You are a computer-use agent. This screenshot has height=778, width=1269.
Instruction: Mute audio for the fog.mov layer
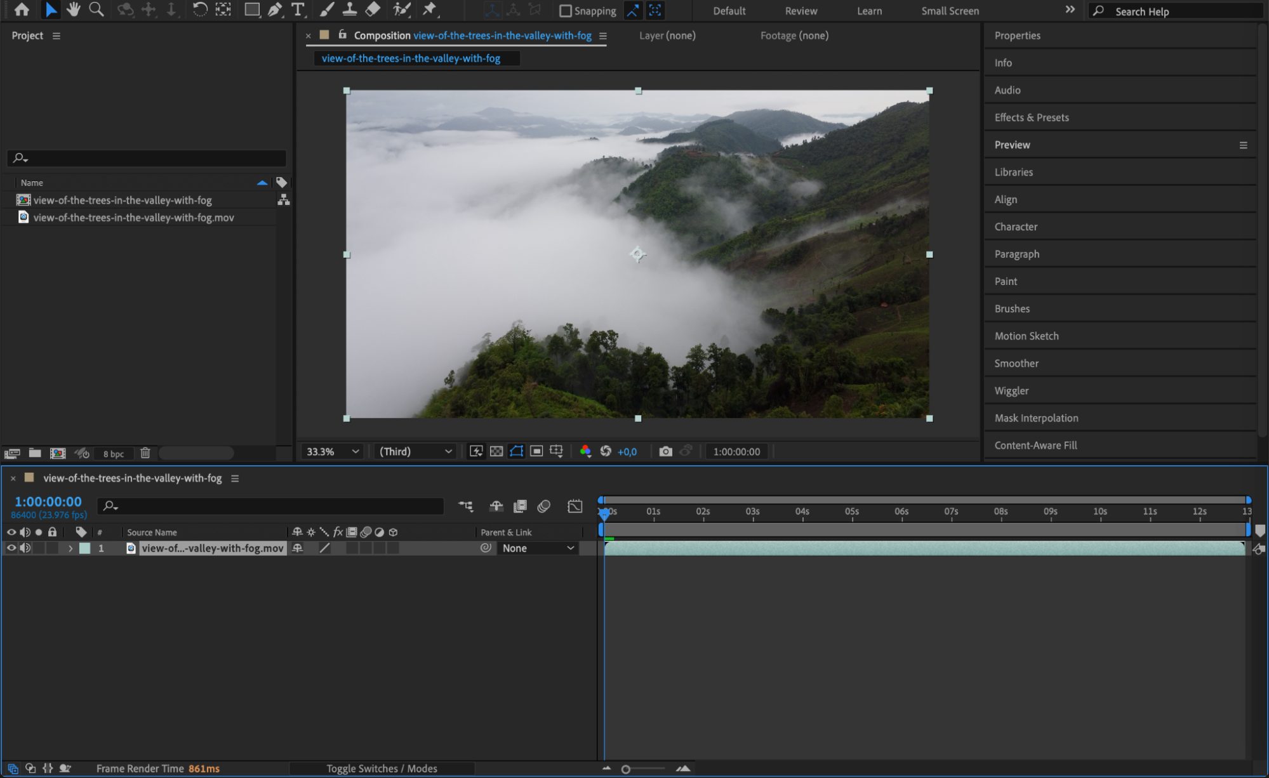25,548
